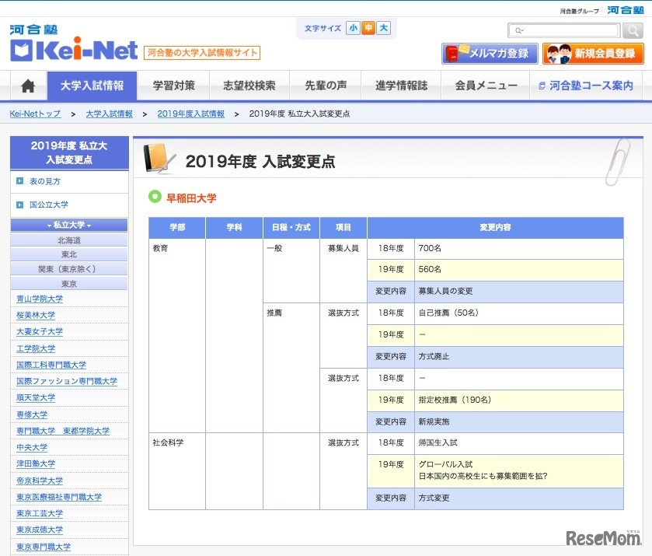Click into the site search field
Image resolution: width=652 pixels, height=556 pixels.
coord(565,30)
